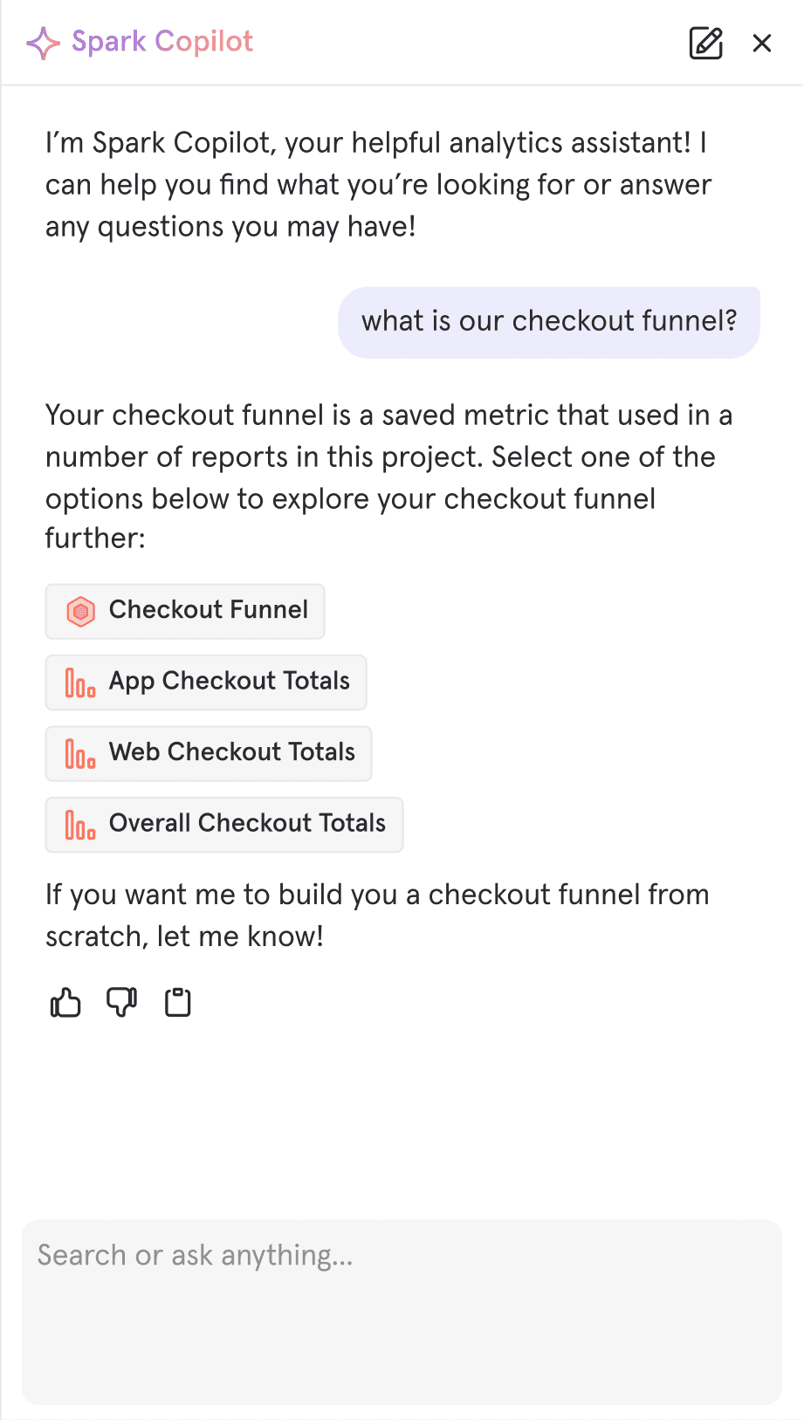
Task: Open the Checkout Funnel saved metric
Action: click(185, 611)
